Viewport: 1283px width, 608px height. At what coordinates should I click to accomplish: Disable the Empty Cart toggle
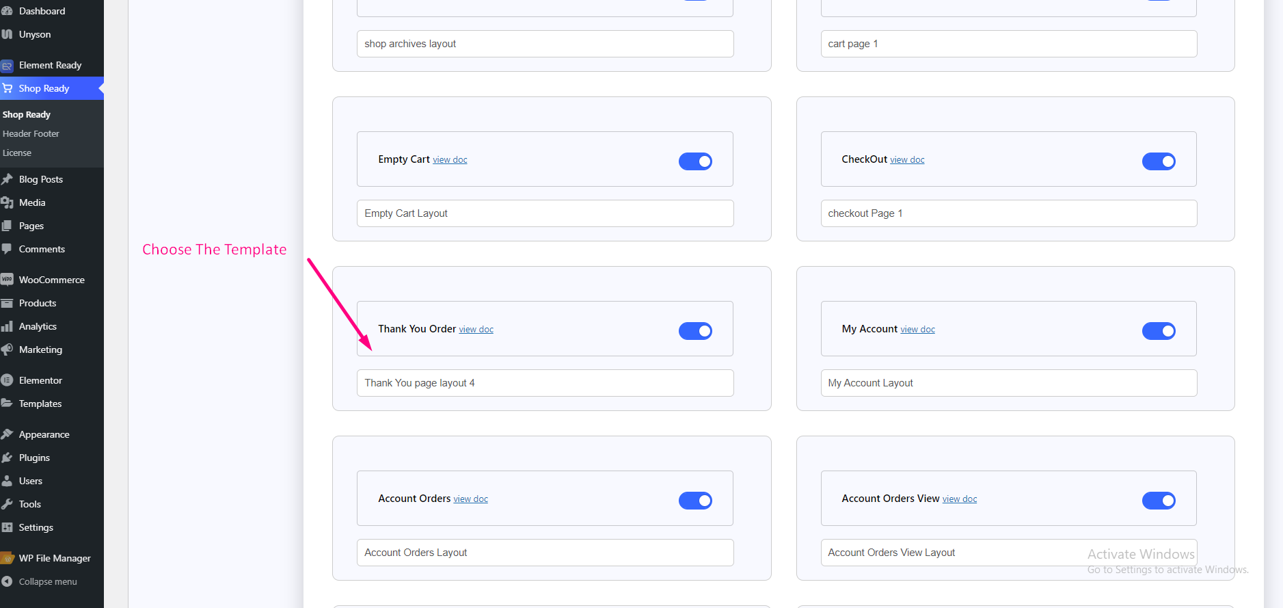point(695,161)
